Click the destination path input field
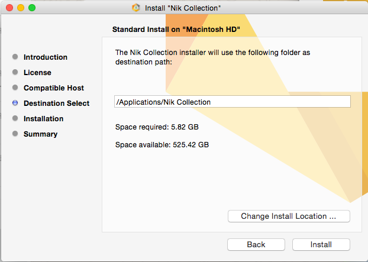 coord(233,102)
